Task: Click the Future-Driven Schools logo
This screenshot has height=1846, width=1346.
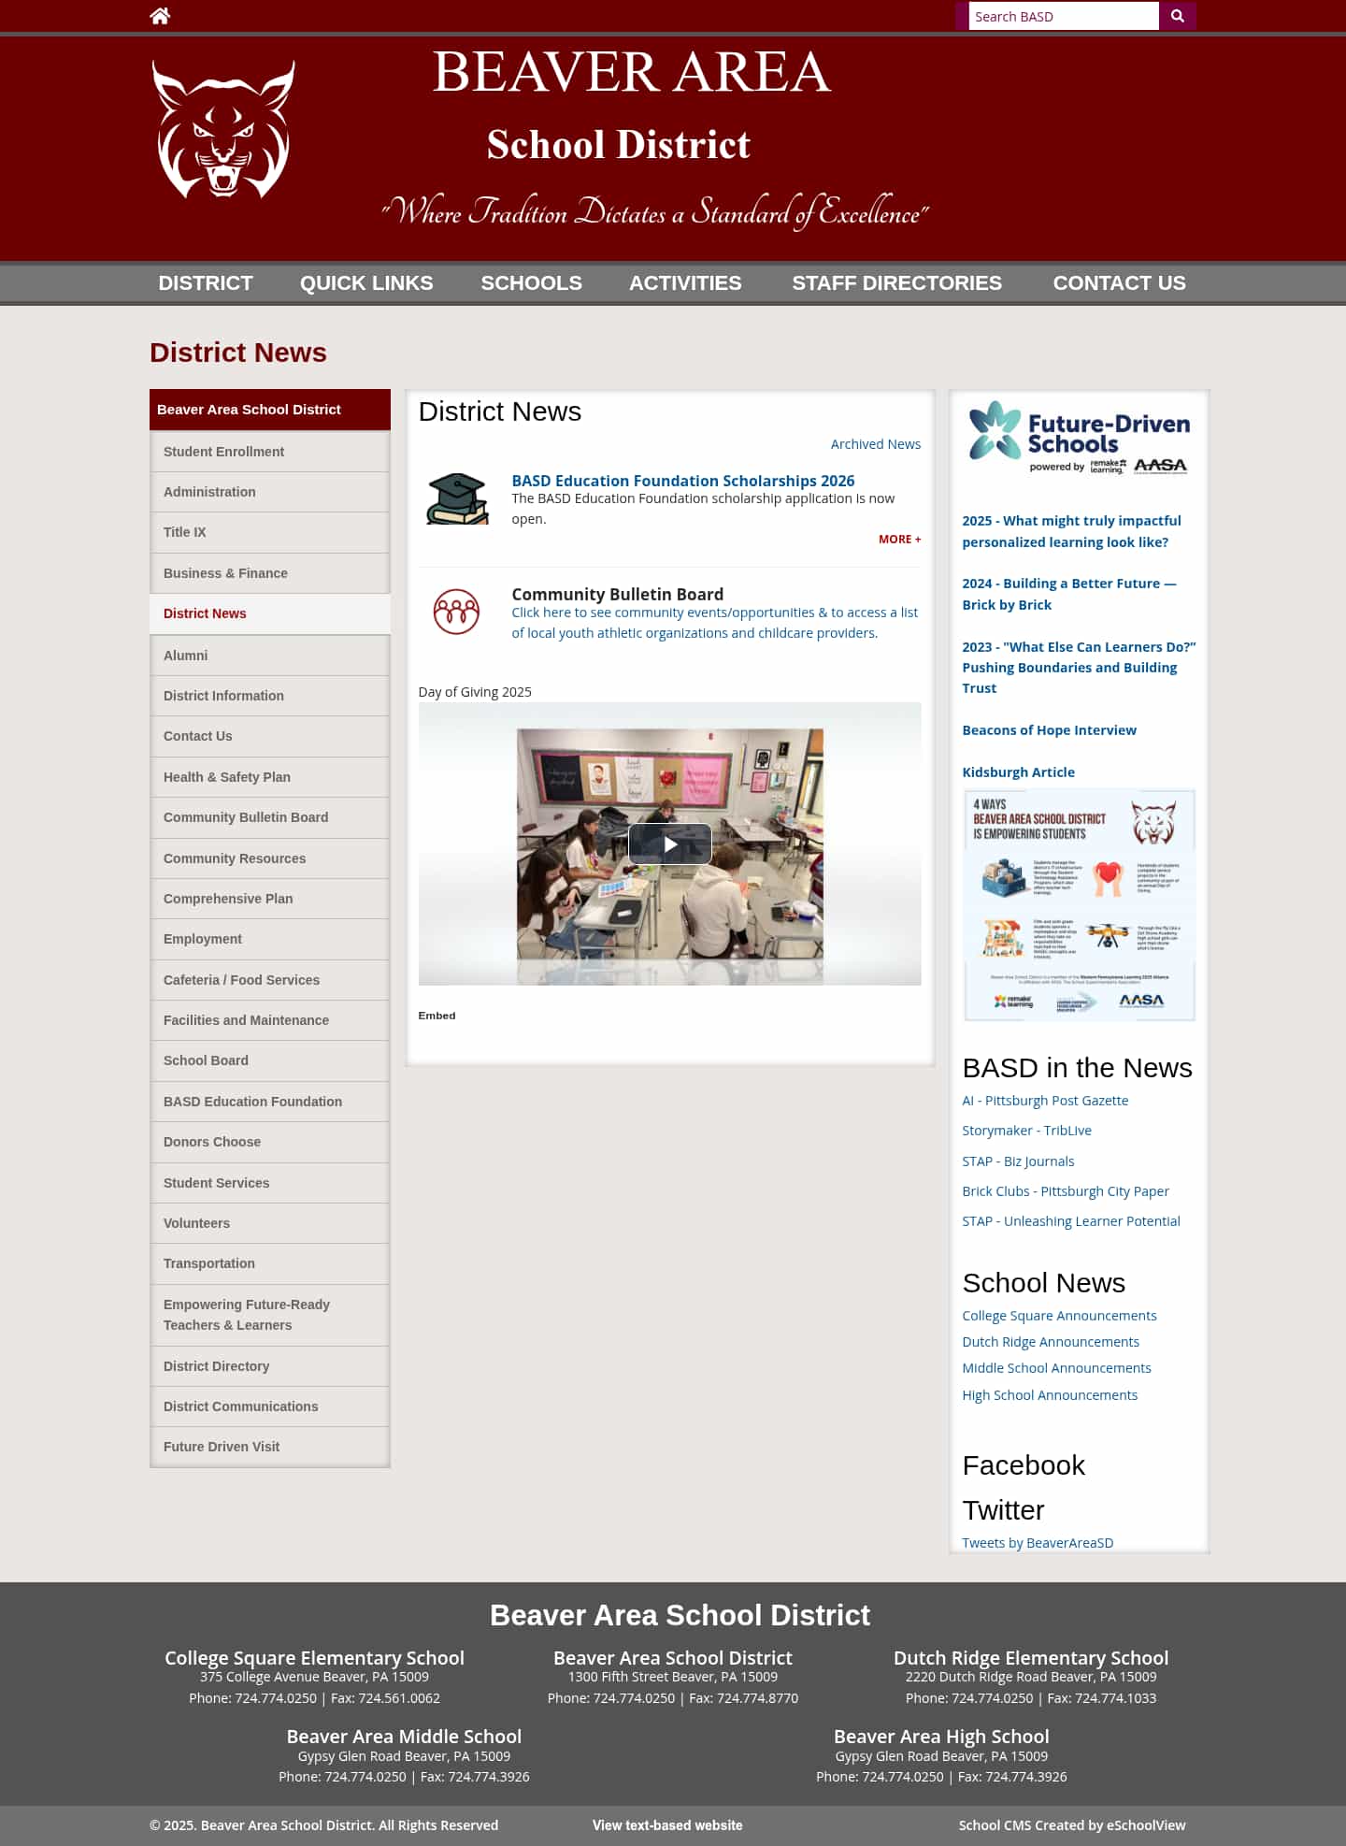Action: (1079, 439)
